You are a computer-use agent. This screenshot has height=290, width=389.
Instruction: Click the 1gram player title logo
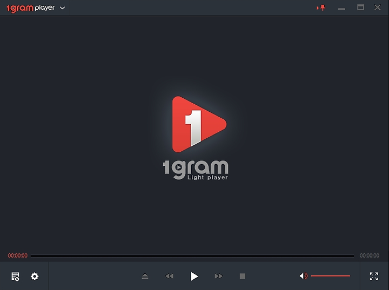pyautogui.click(x=30, y=8)
